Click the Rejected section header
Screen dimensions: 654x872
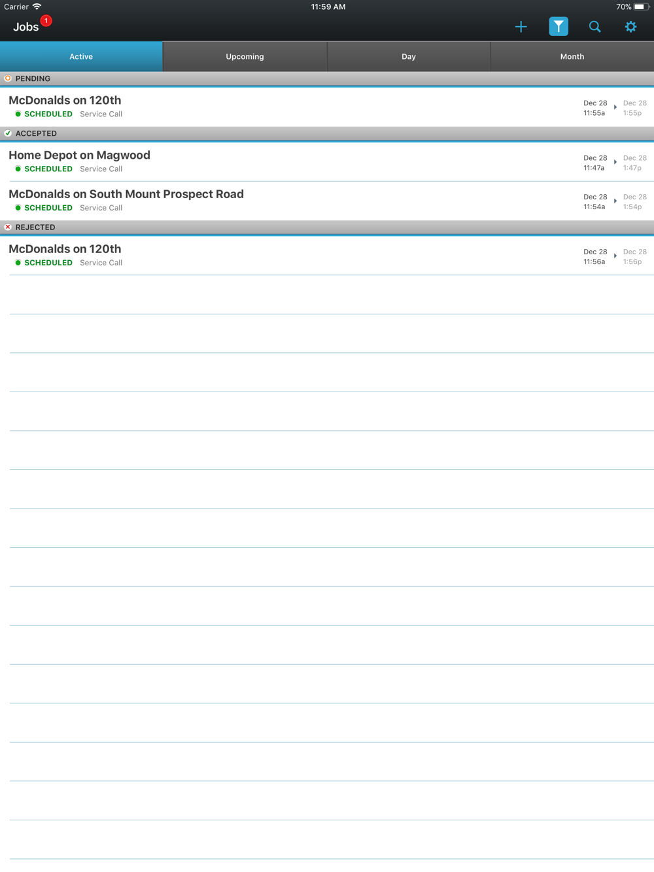(x=327, y=227)
